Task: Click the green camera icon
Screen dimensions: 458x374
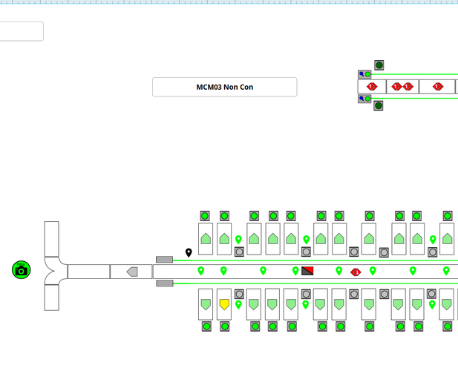Action: tap(21, 270)
